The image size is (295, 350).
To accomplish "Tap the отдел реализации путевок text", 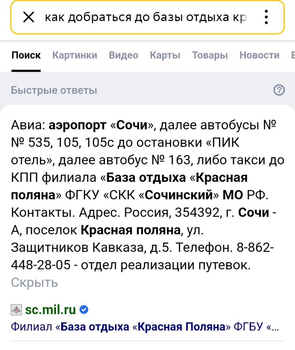I will click(x=168, y=265).
